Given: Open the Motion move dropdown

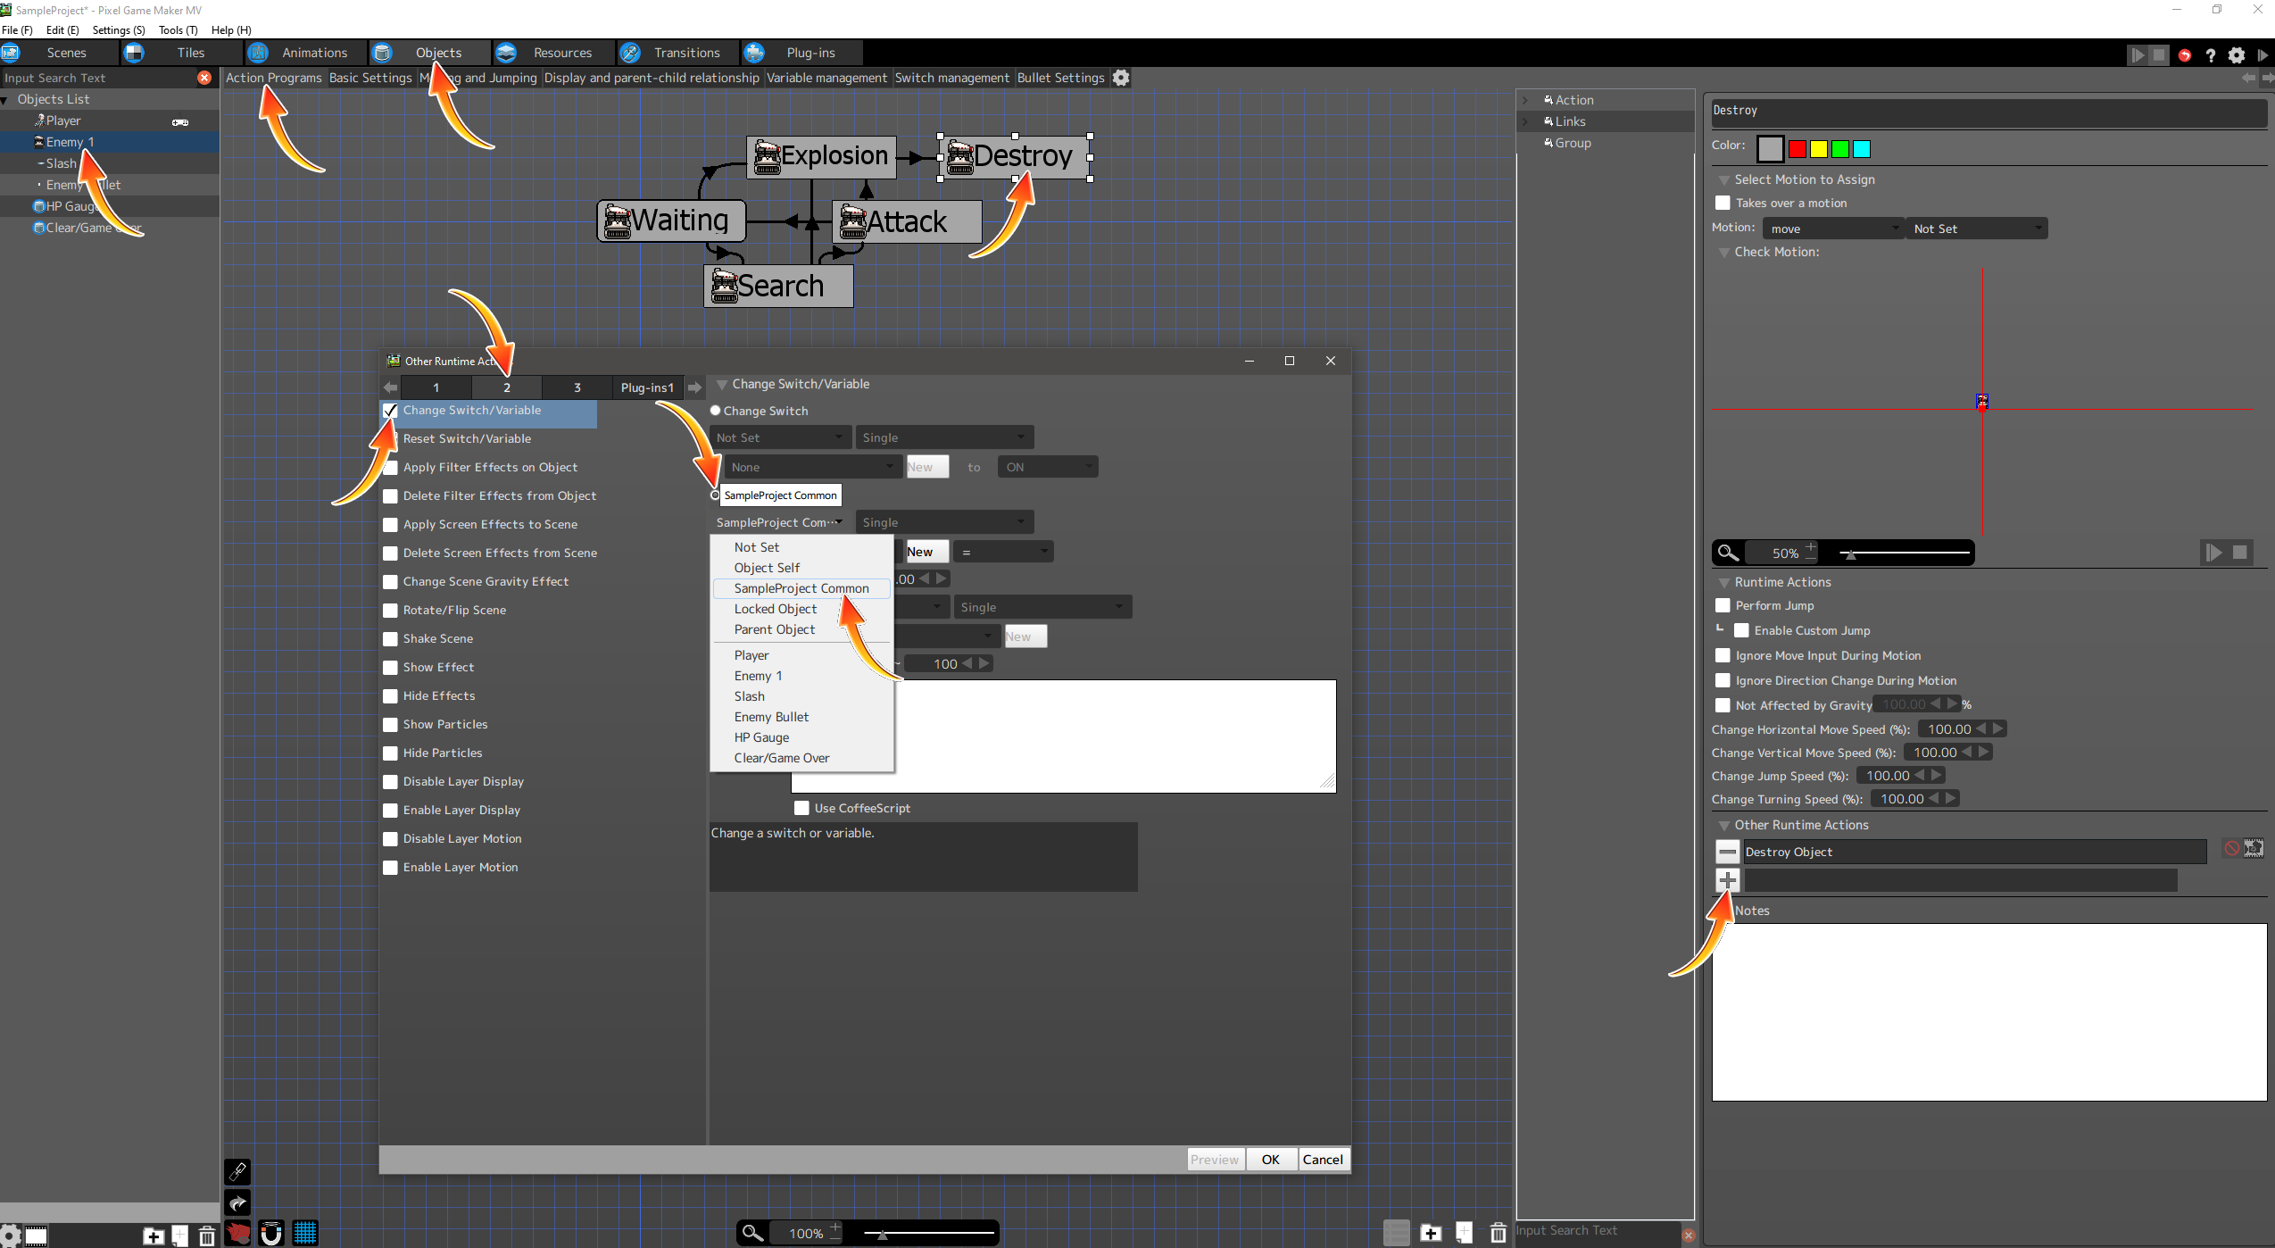Looking at the screenshot, I should [x=1831, y=229].
